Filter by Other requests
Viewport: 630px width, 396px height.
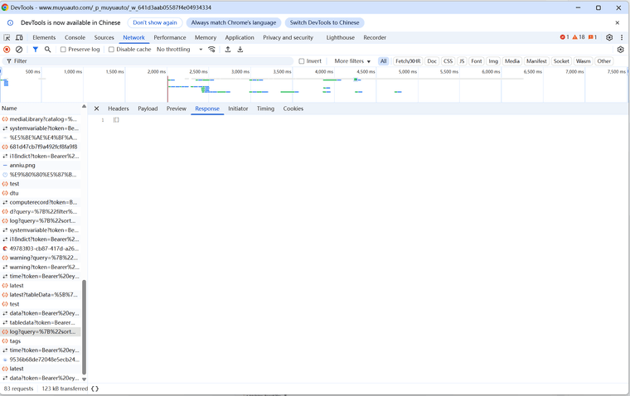[603, 61]
